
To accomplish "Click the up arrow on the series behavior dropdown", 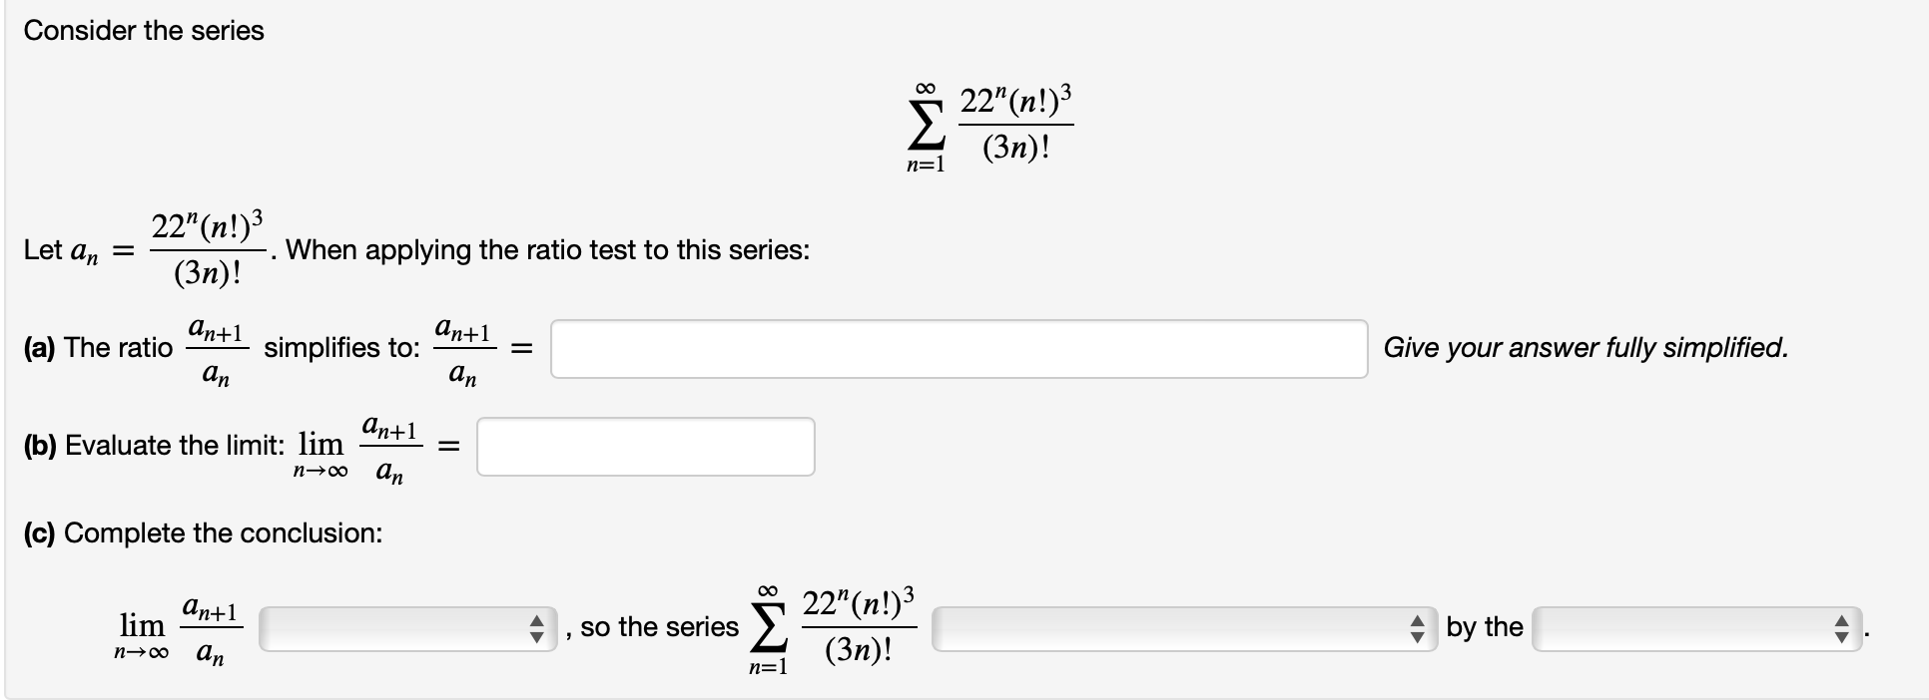I will pos(1419,620).
